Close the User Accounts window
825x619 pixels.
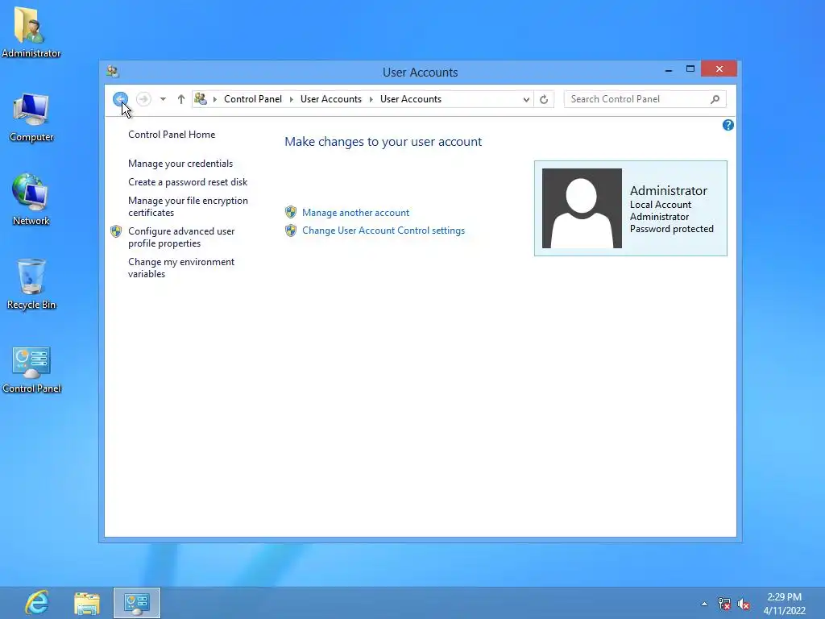coord(719,69)
